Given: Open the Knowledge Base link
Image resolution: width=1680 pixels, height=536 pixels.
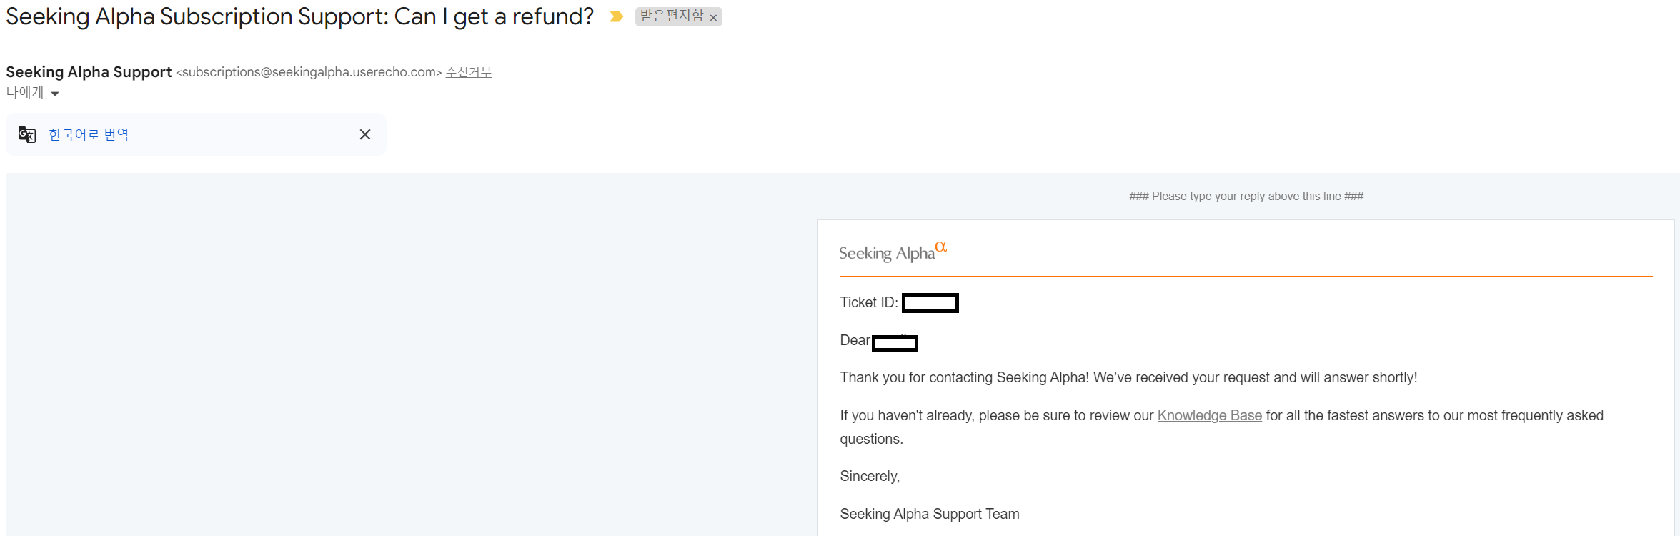Looking at the screenshot, I should point(1209,415).
